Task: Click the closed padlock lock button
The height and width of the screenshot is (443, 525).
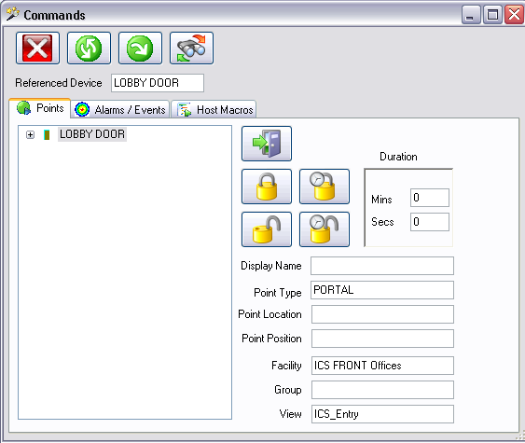Action: 267,187
